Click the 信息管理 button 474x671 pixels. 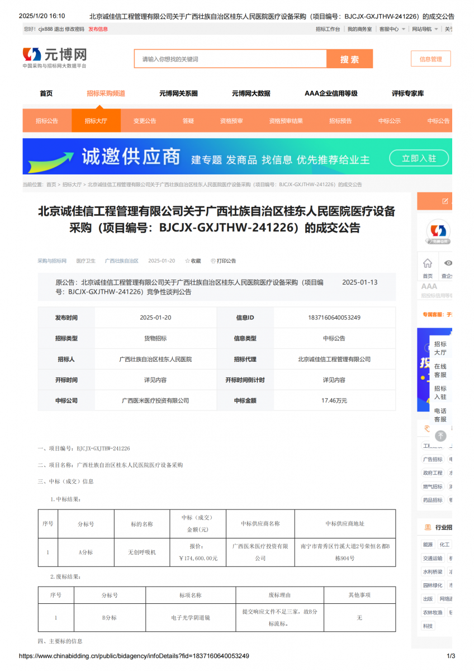pos(431,59)
